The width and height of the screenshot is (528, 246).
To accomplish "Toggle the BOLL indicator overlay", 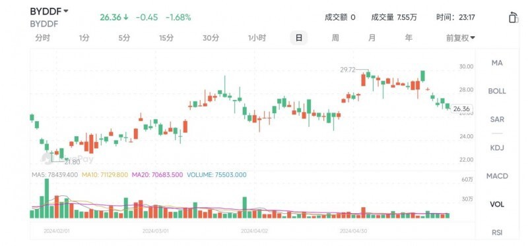I will (x=497, y=91).
